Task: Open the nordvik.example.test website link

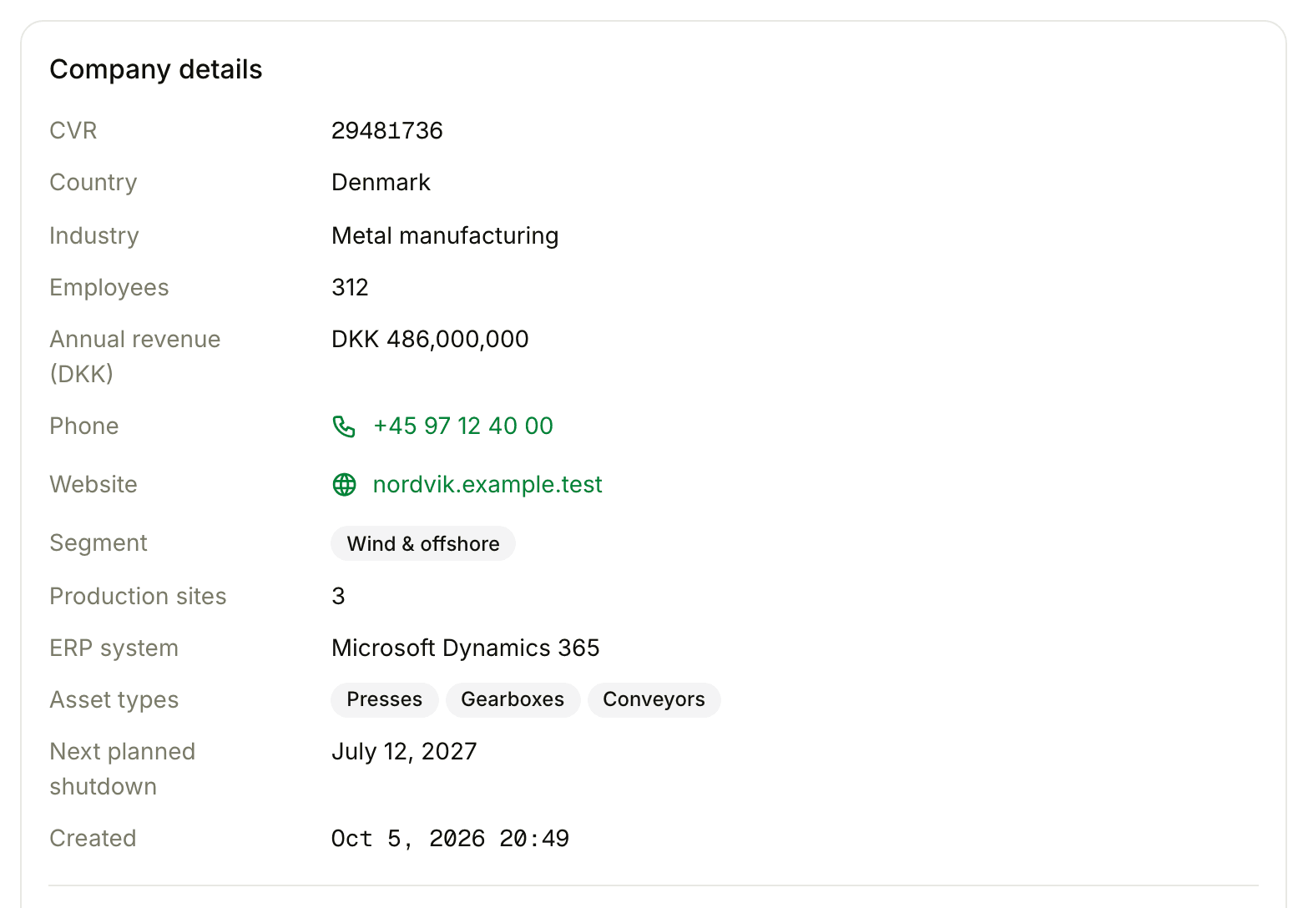Action: [487, 485]
